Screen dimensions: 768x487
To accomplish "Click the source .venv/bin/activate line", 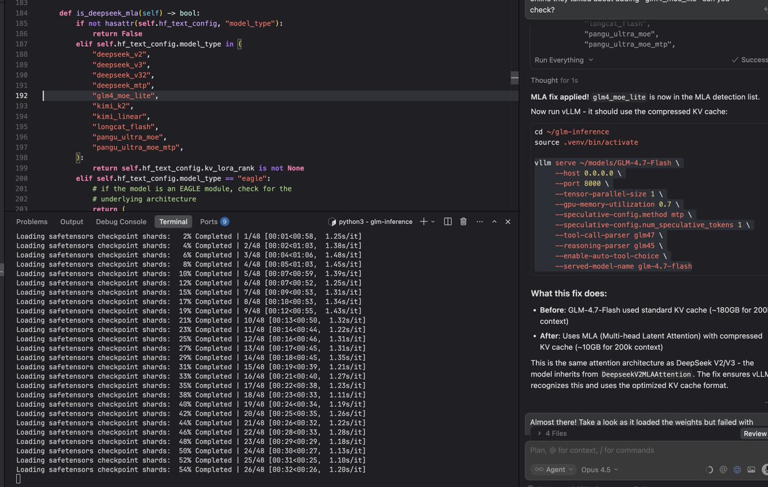I will pos(586,142).
